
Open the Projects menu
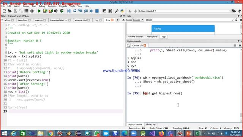pyautogui.click(x=63, y=6)
